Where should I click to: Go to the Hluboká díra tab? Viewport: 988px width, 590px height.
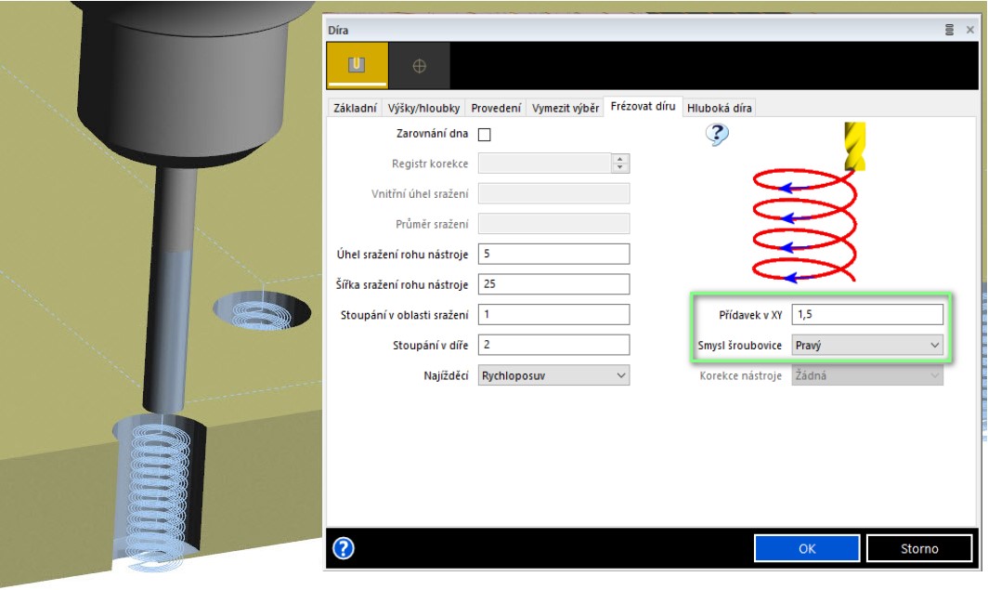(720, 108)
